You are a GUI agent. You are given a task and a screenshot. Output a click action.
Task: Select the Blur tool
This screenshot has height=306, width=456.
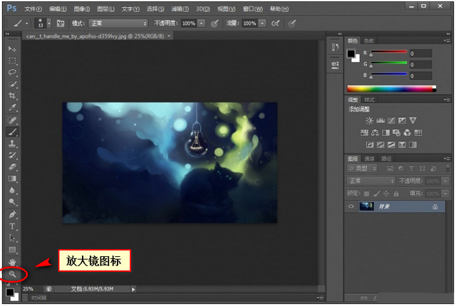tap(12, 191)
